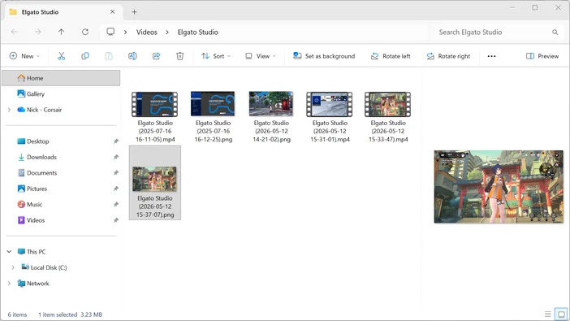The height and width of the screenshot is (321, 570).
Task: Open the New dropdown menu
Action: tap(24, 56)
